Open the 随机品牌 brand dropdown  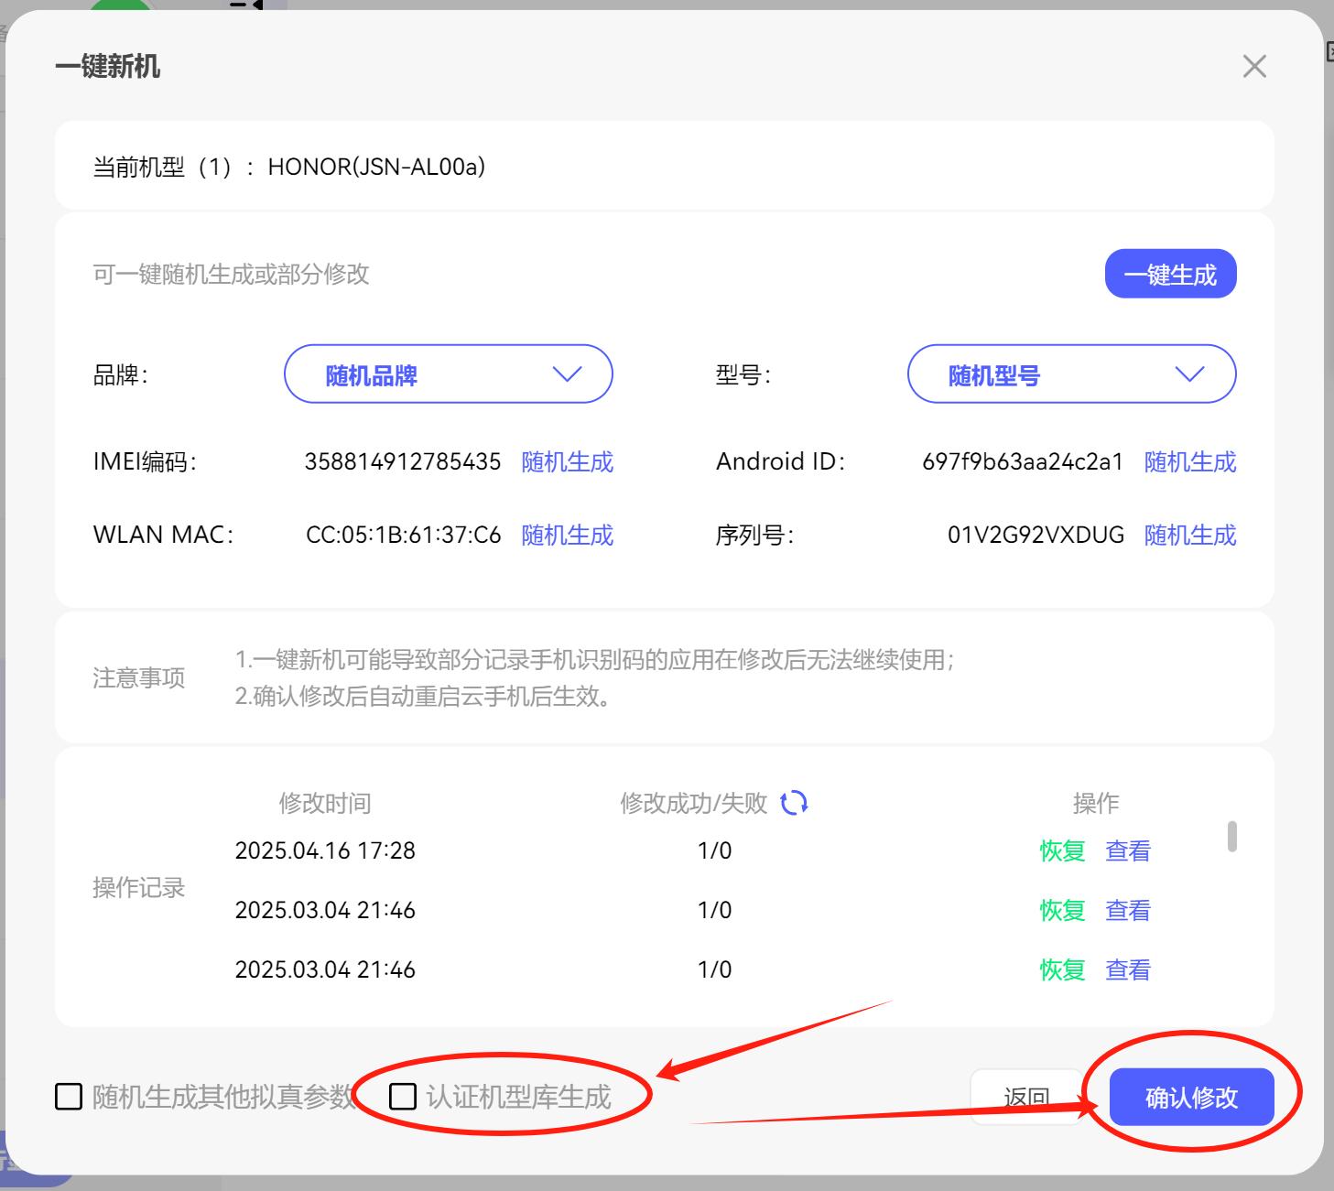[x=448, y=374]
